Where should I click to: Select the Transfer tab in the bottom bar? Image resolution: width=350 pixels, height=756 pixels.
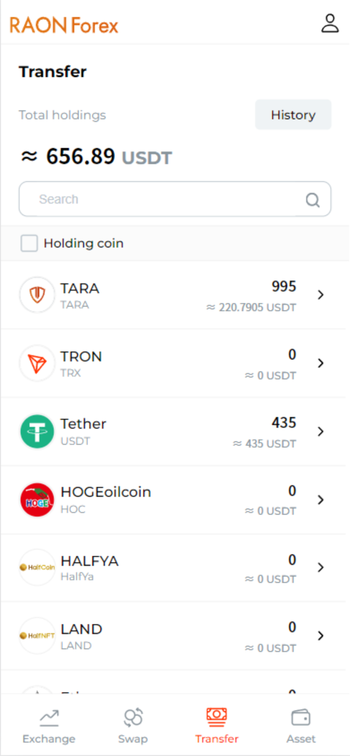pyautogui.click(x=217, y=726)
